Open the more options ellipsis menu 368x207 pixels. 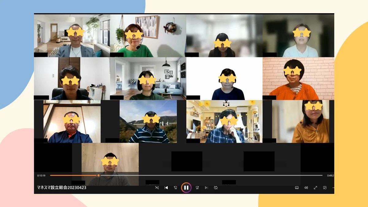click(333, 188)
